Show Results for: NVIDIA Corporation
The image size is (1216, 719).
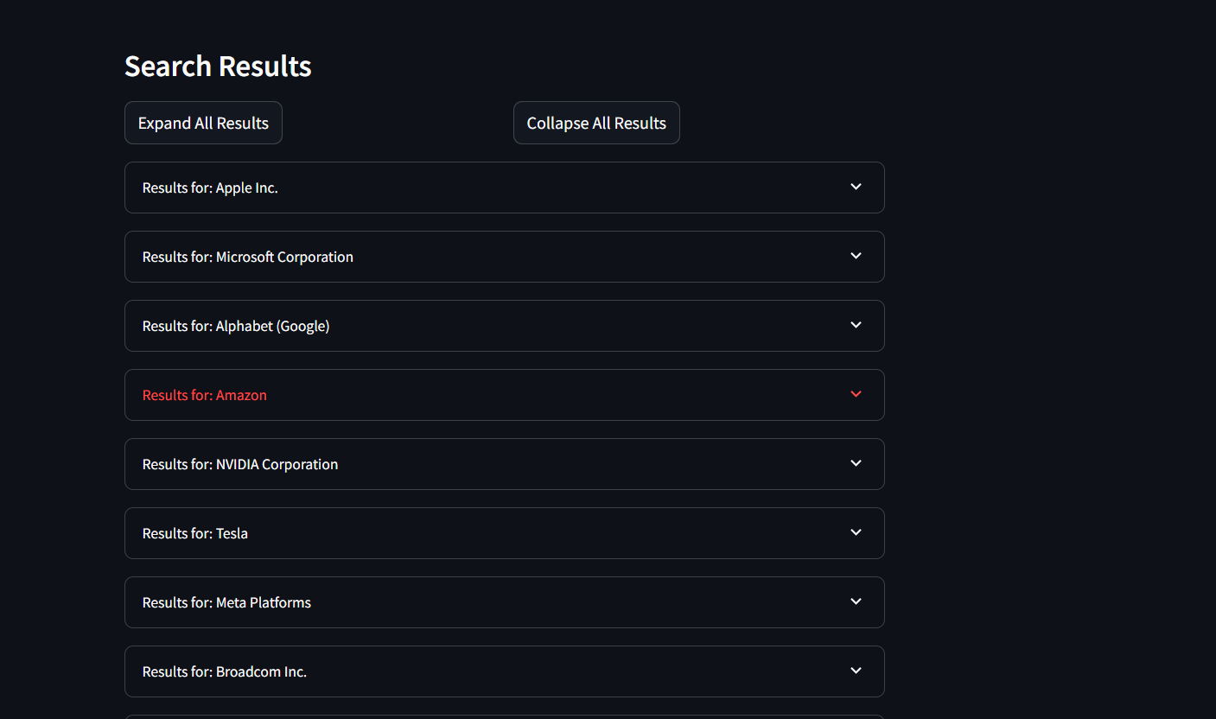point(505,464)
